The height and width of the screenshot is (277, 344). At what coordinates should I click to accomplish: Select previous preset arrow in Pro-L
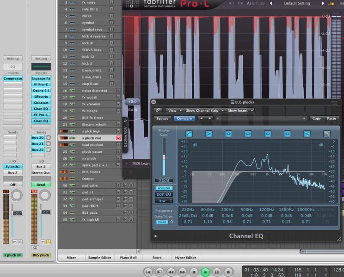(x=271, y=3)
